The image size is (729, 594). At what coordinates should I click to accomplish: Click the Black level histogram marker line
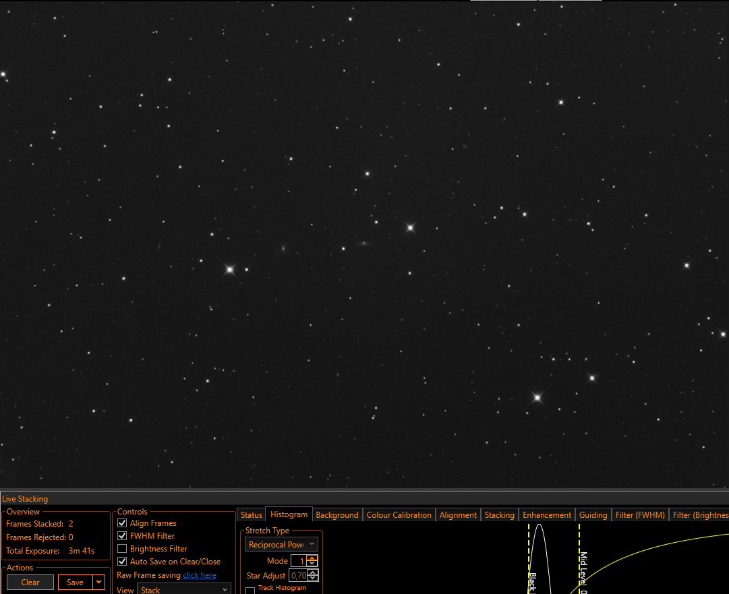point(529,559)
